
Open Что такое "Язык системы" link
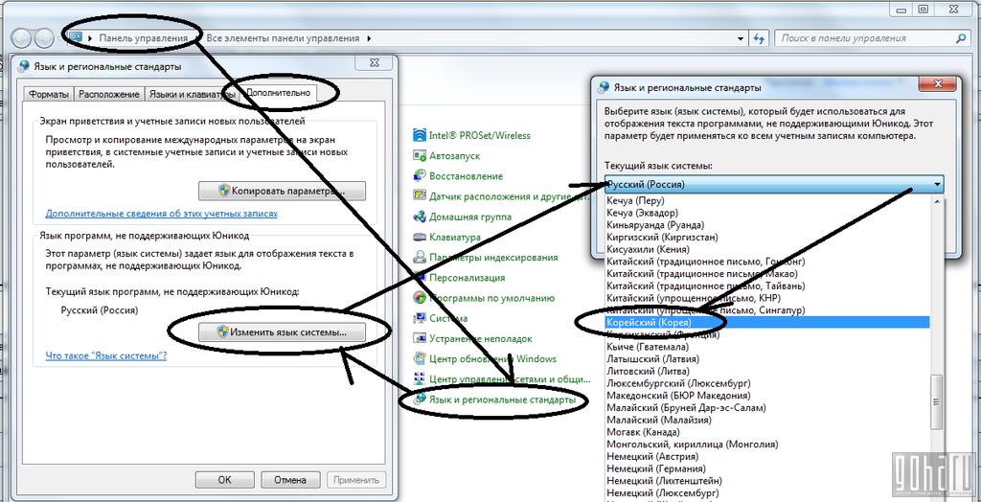[x=106, y=355]
